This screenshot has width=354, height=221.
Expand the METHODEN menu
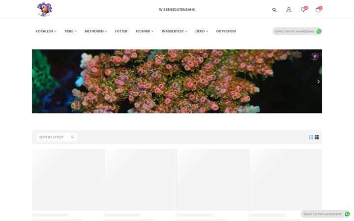96,31
